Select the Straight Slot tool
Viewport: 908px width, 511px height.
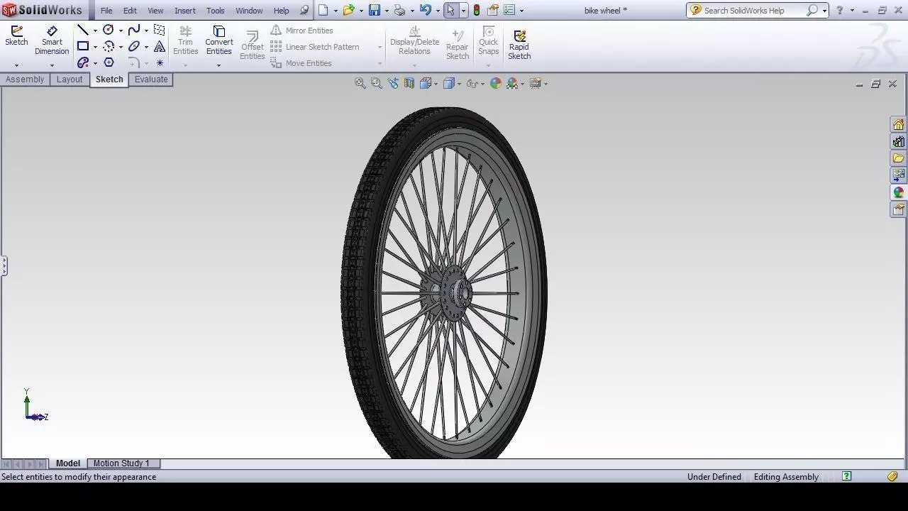pyautogui.click(x=83, y=62)
